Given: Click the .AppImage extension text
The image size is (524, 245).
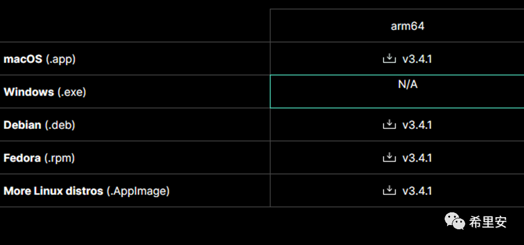Looking at the screenshot, I should coord(138,191).
